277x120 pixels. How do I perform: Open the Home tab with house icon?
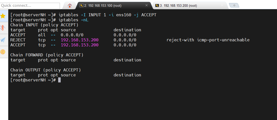point(70,6)
